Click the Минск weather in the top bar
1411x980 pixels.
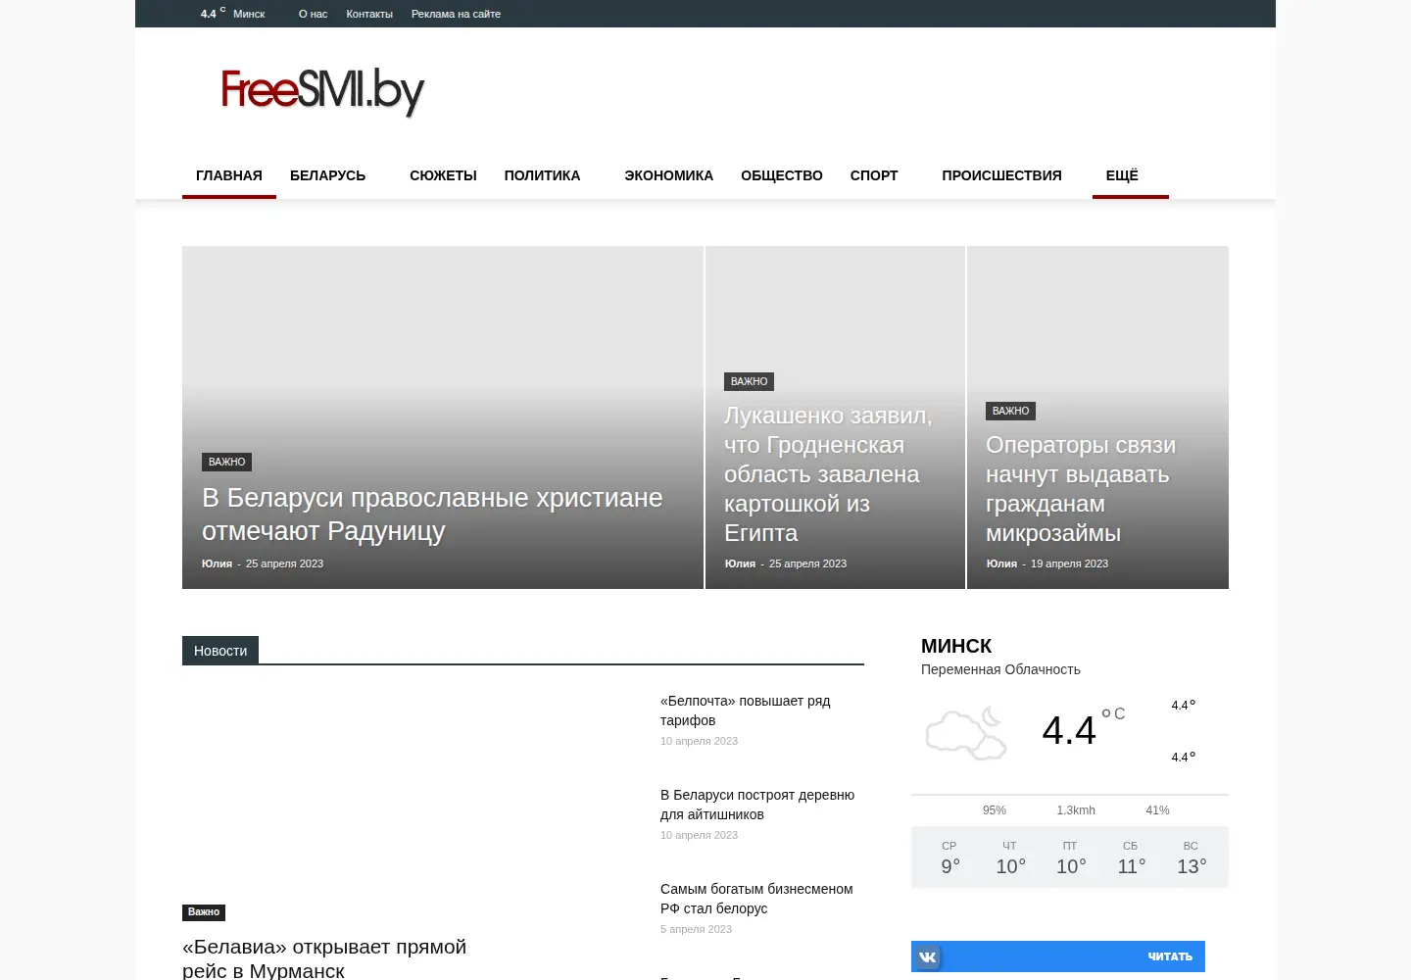(233, 14)
